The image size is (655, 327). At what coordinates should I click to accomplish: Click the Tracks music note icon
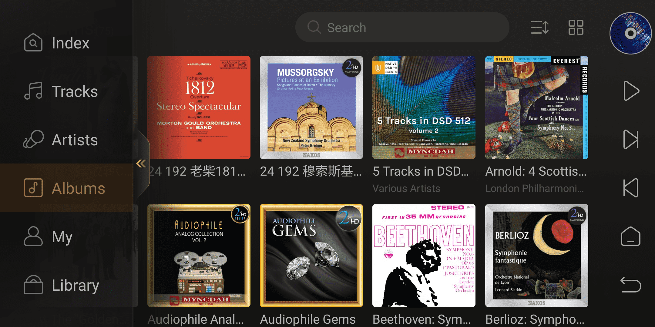tap(33, 91)
